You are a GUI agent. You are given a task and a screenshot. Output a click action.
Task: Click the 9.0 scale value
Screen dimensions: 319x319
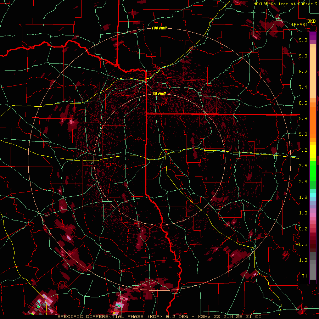303,56
